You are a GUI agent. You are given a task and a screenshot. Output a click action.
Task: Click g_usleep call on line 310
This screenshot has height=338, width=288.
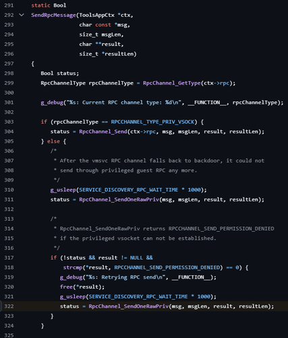63,190
